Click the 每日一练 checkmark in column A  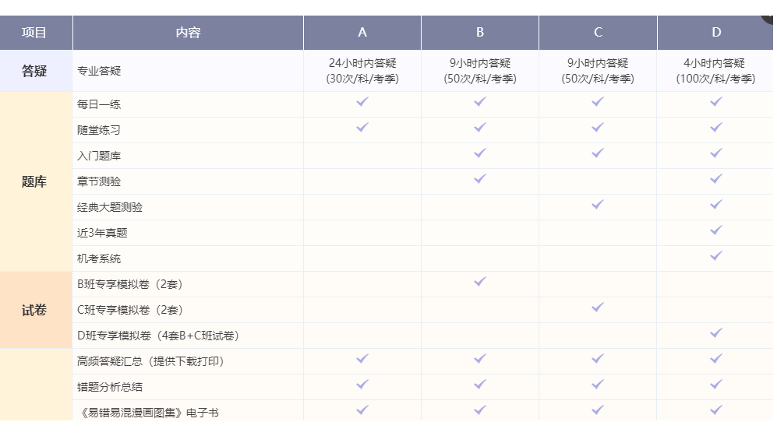coord(362,102)
